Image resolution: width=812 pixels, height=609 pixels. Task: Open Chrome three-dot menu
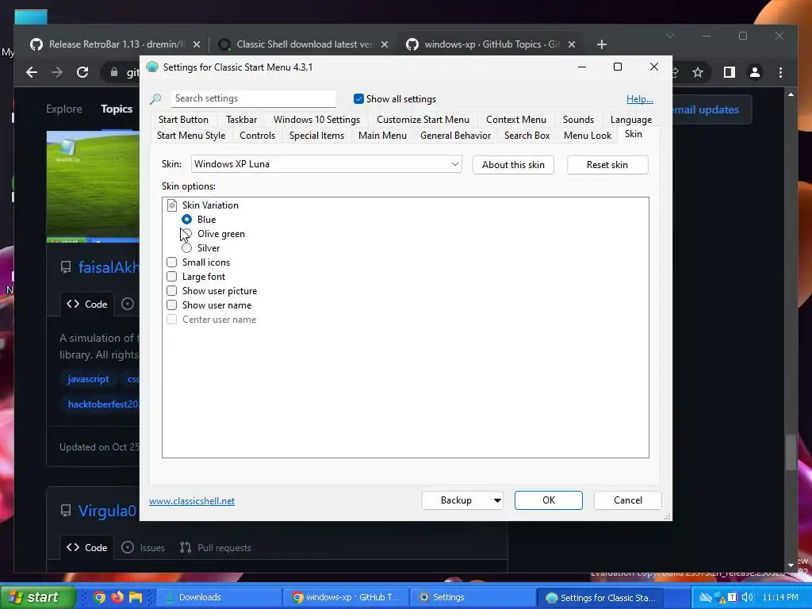[x=780, y=72]
